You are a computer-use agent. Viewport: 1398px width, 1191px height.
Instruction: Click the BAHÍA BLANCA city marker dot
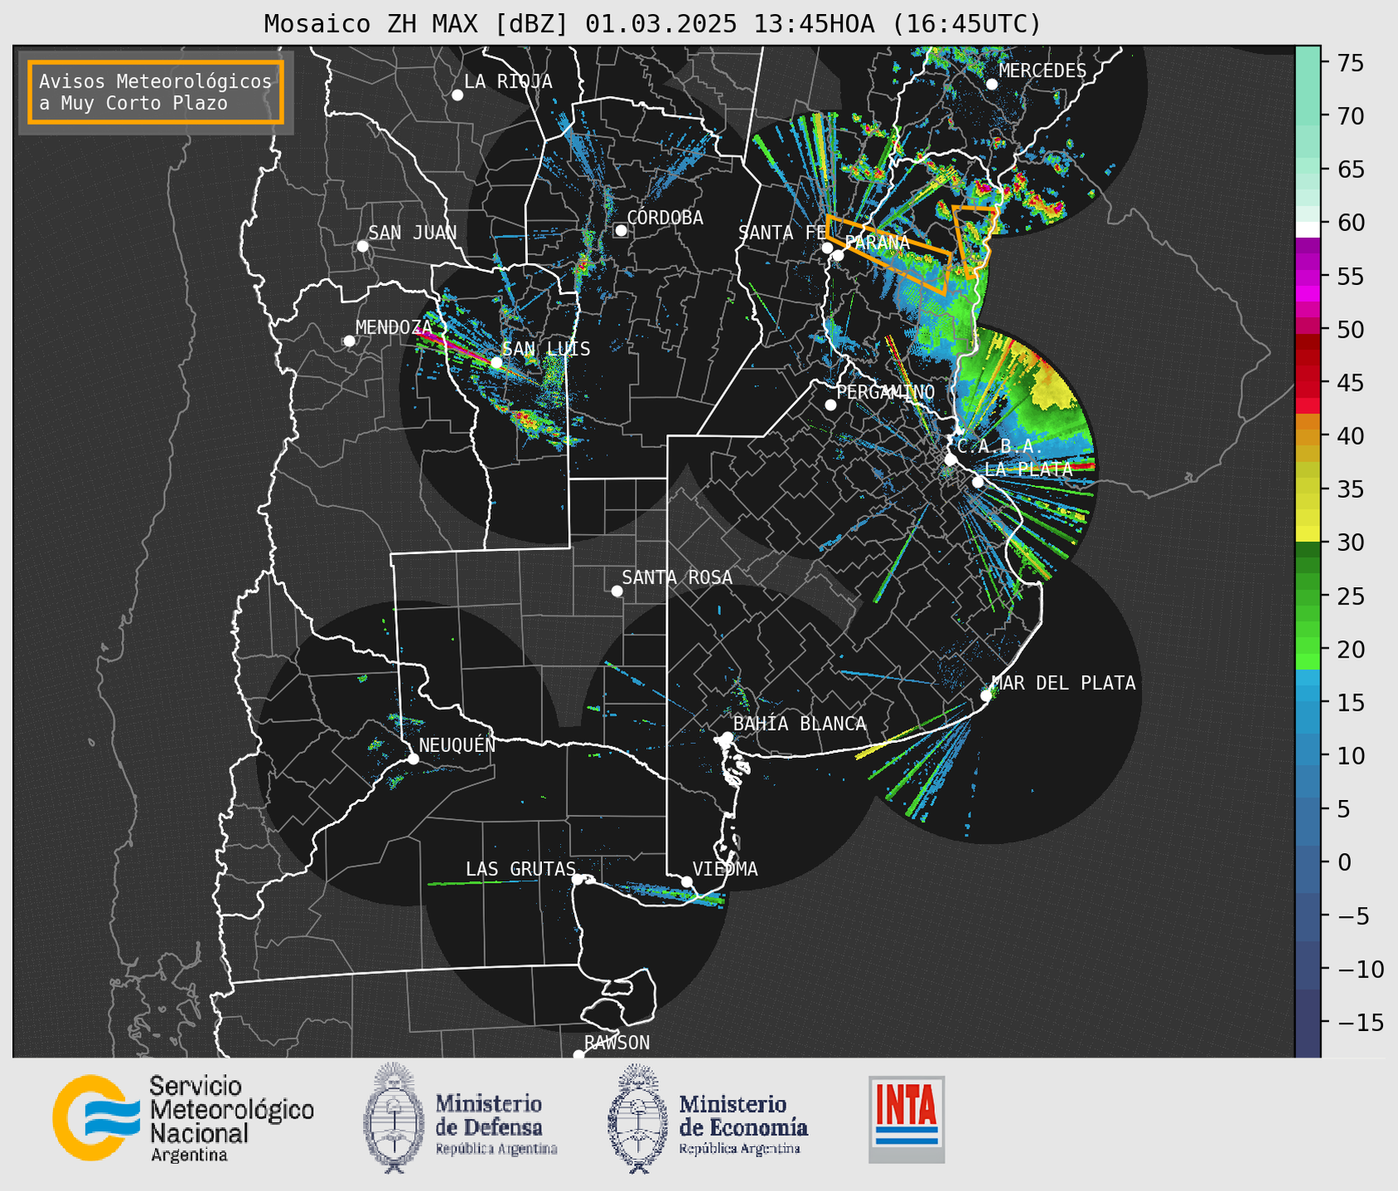(x=727, y=737)
